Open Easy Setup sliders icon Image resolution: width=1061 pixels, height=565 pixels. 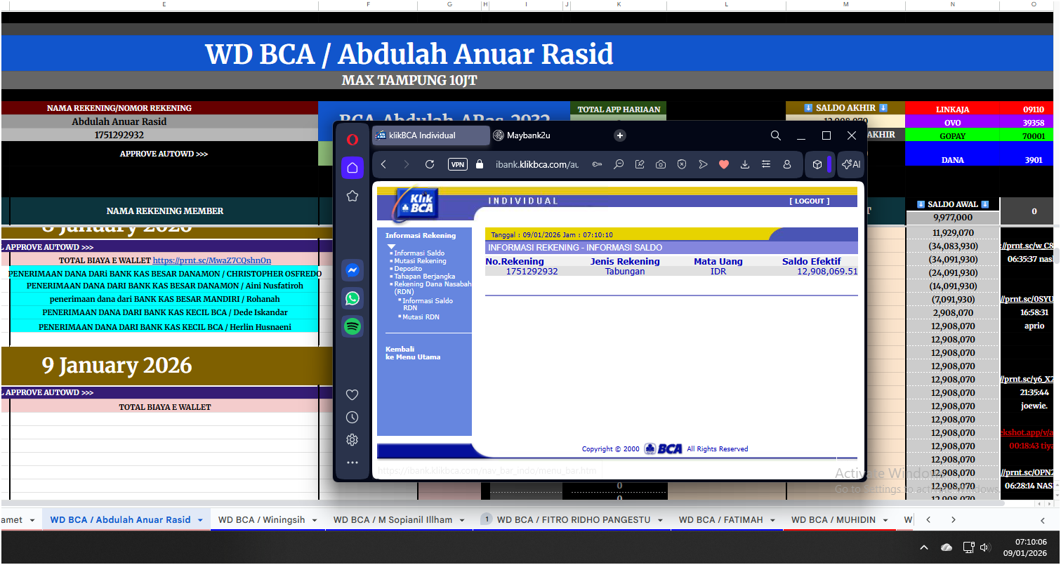(766, 164)
